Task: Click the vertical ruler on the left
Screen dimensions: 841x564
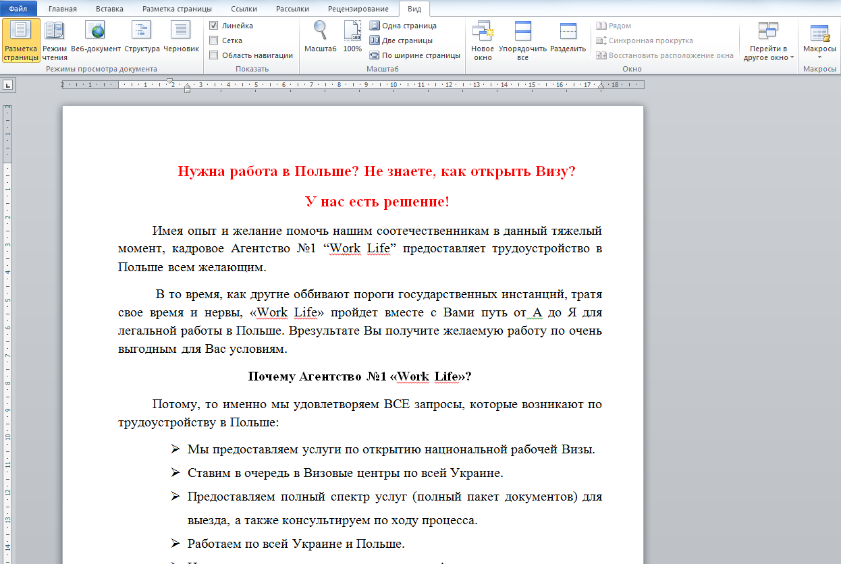Action: [x=6, y=334]
